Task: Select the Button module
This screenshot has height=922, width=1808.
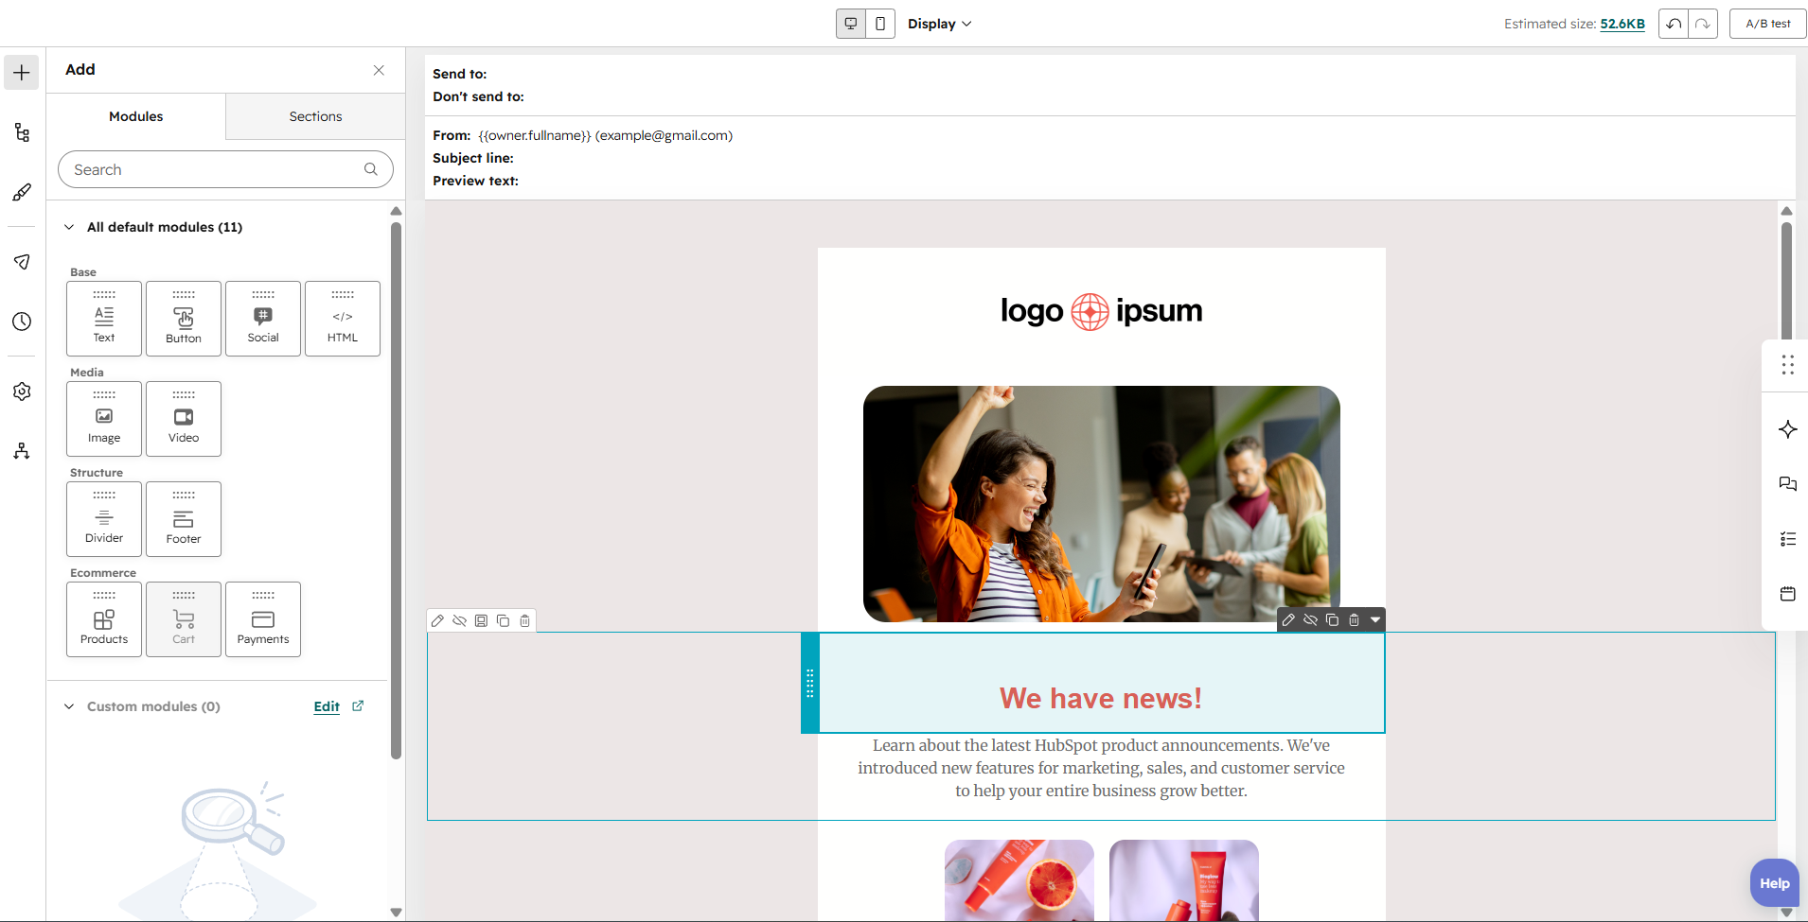Action: pyautogui.click(x=184, y=319)
